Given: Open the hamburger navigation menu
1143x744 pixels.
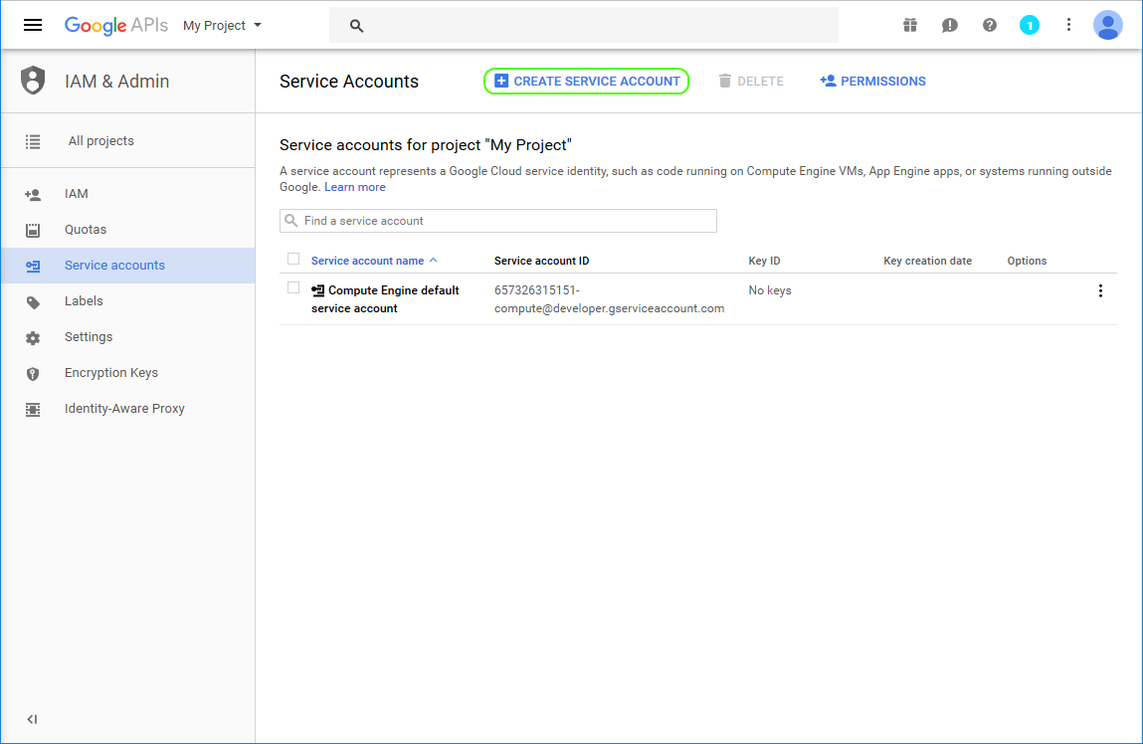Looking at the screenshot, I should point(33,25).
